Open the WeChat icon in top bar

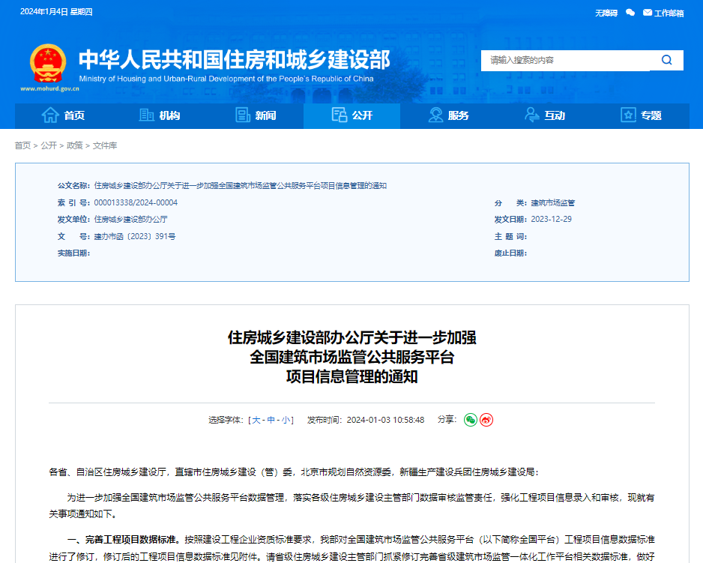[x=630, y=13]
